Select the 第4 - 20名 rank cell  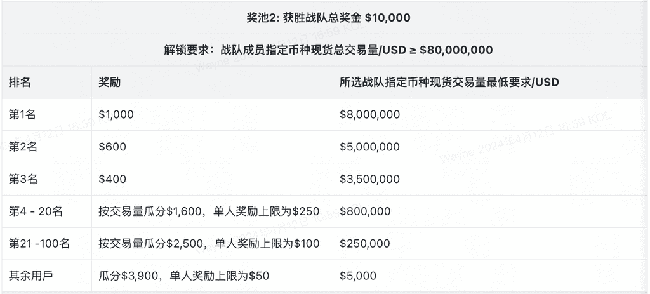[x=35, y=211]
